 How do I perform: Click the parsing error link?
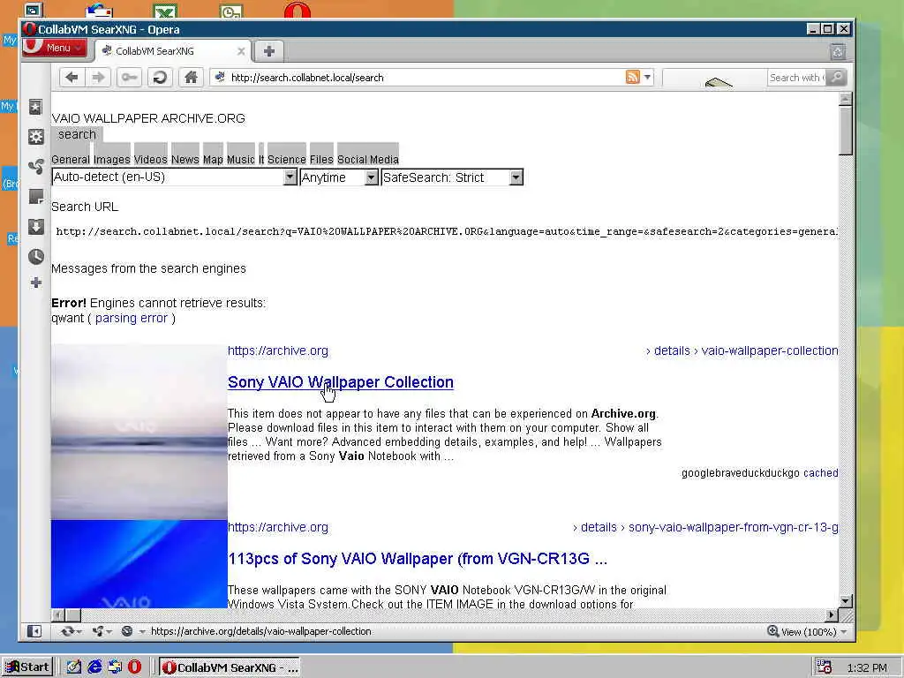coord(131,318)
